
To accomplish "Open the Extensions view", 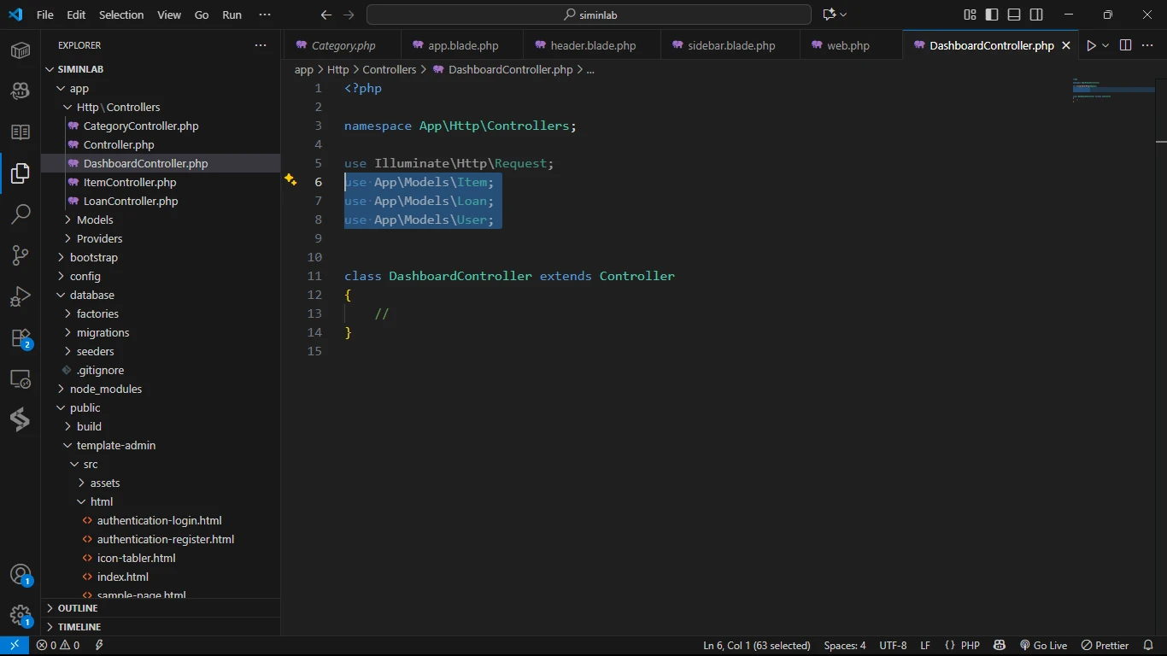I will 21,338.
